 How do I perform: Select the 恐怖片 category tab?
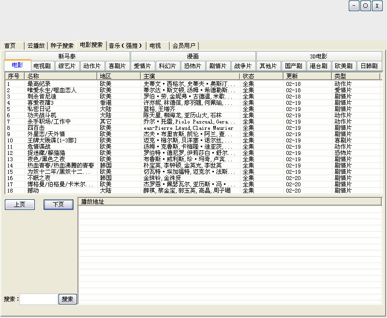pos(193,66)
